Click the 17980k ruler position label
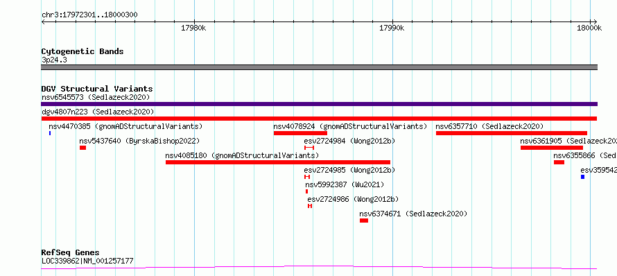The image size is (617, 276). pos(193,28)
